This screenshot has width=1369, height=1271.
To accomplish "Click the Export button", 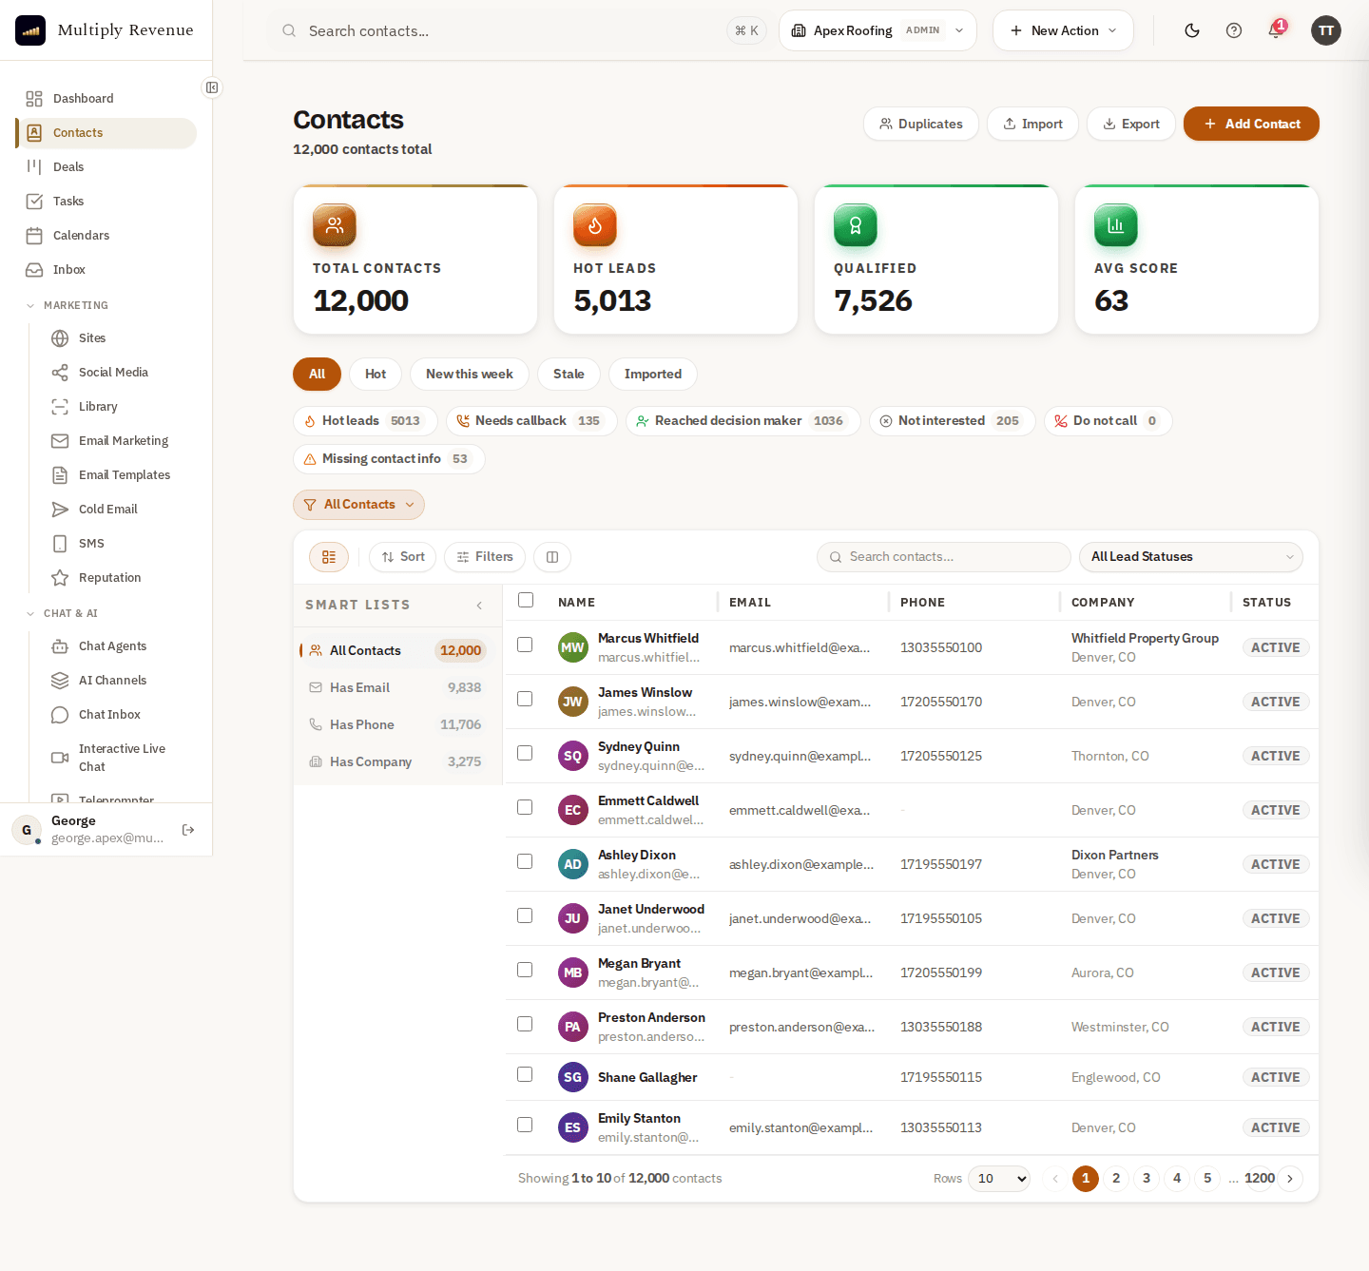I will click(1131, 124).
